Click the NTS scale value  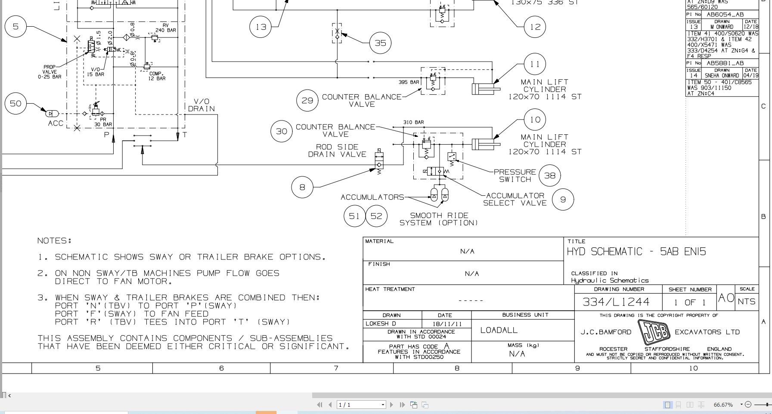click(747, 302)
